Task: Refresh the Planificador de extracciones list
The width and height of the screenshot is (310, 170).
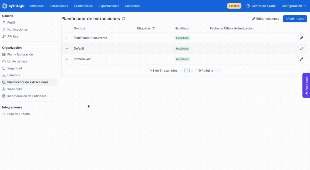Action: 124,19
